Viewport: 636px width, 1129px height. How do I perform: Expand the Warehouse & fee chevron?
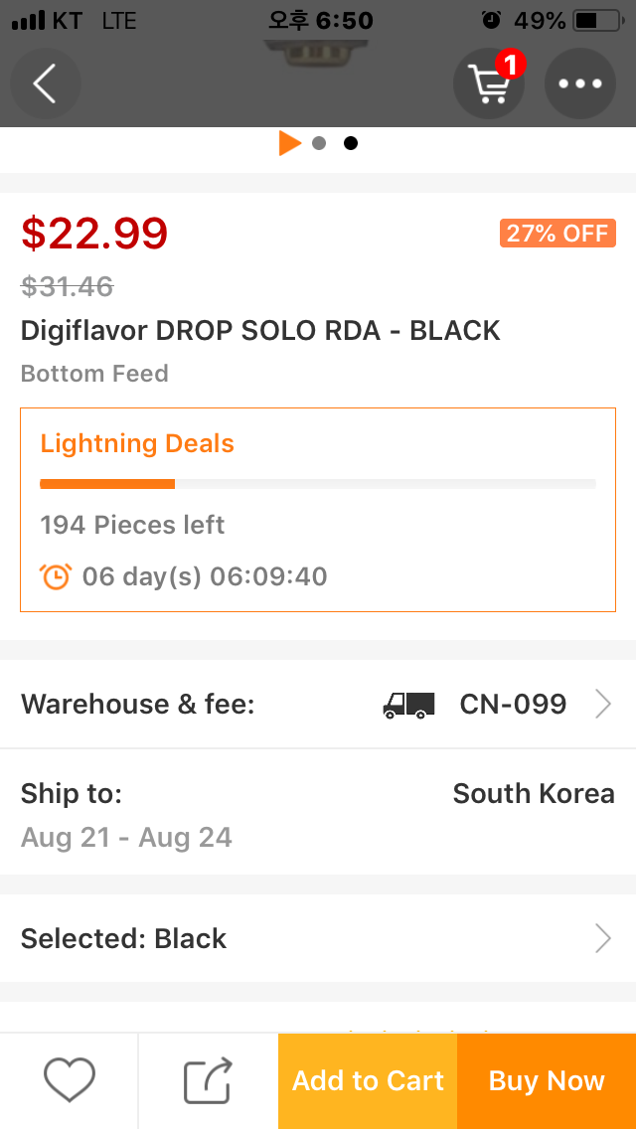(x=603, y=705)
